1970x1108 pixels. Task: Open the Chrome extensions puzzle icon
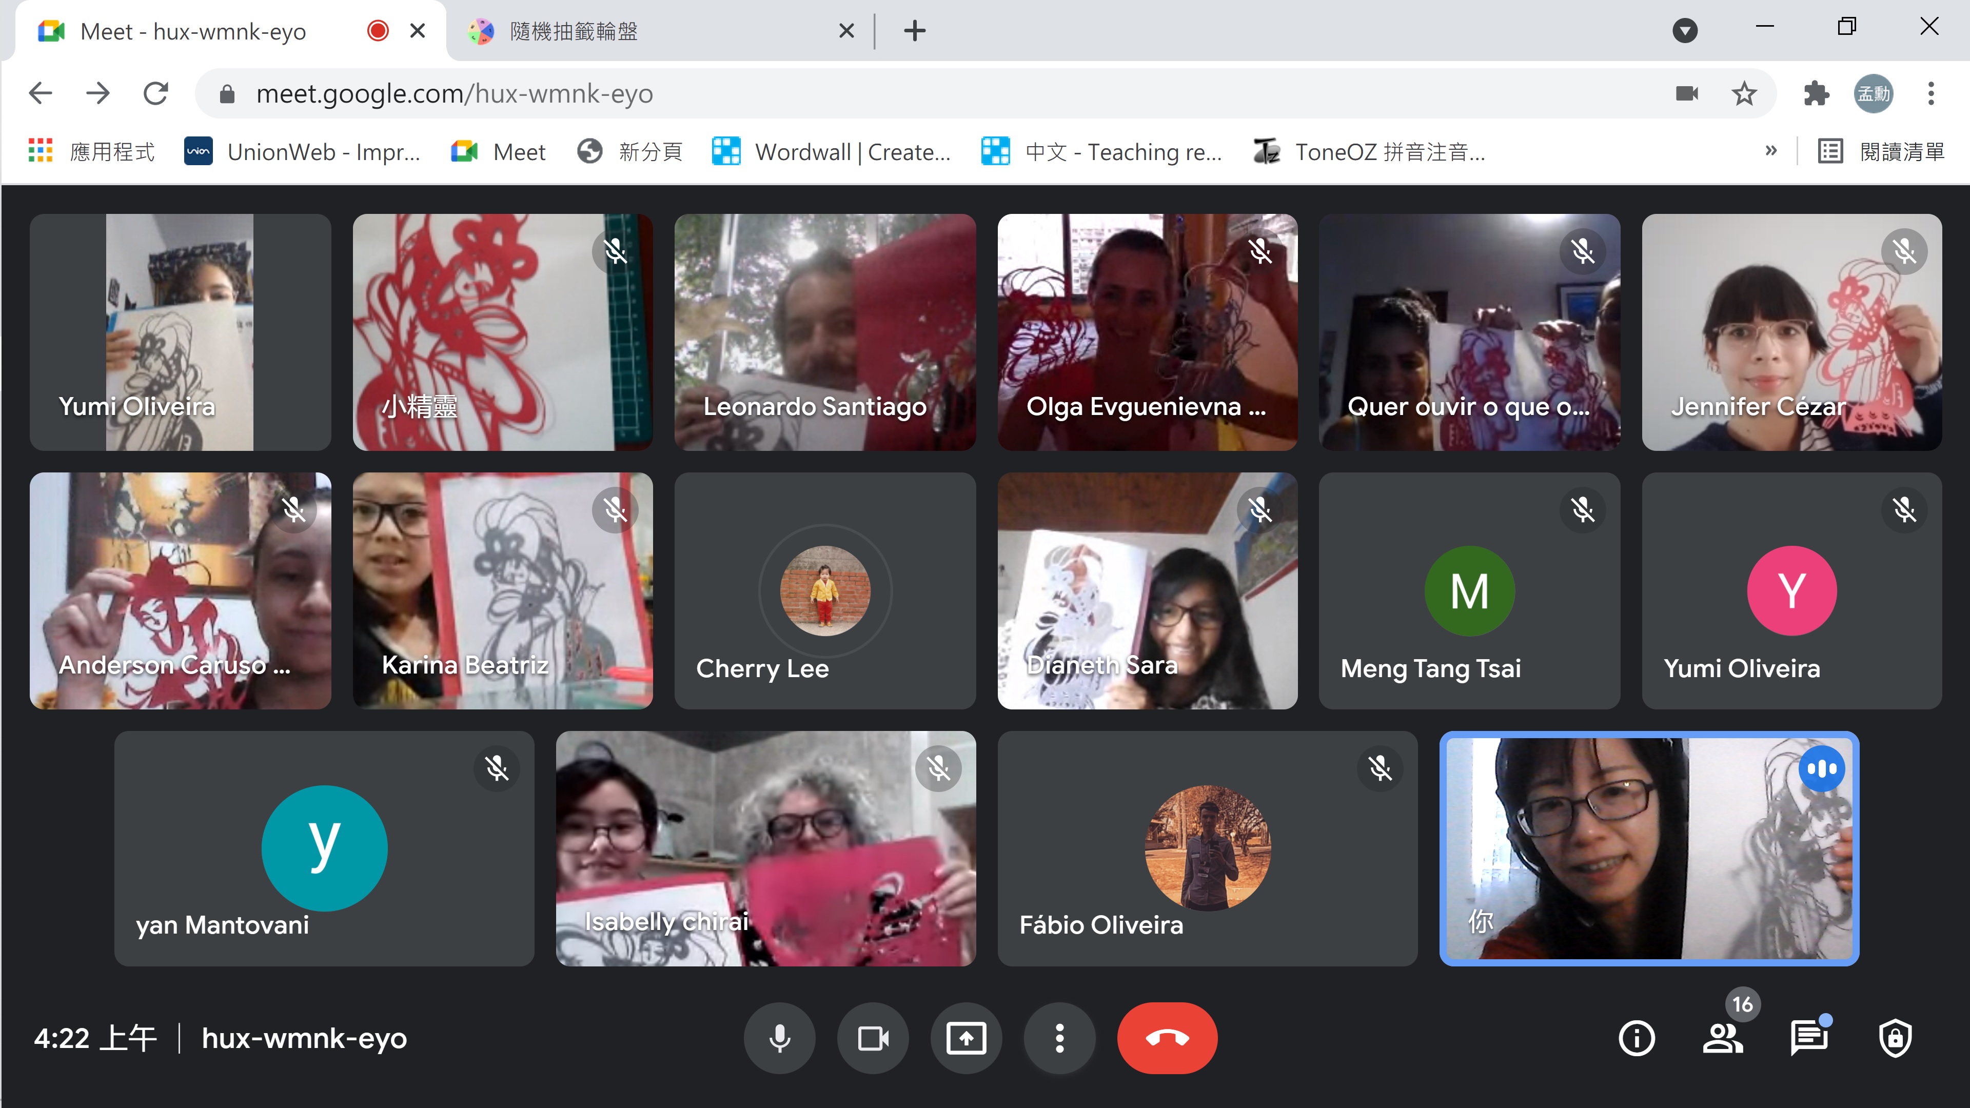[x=1816, y=94]
